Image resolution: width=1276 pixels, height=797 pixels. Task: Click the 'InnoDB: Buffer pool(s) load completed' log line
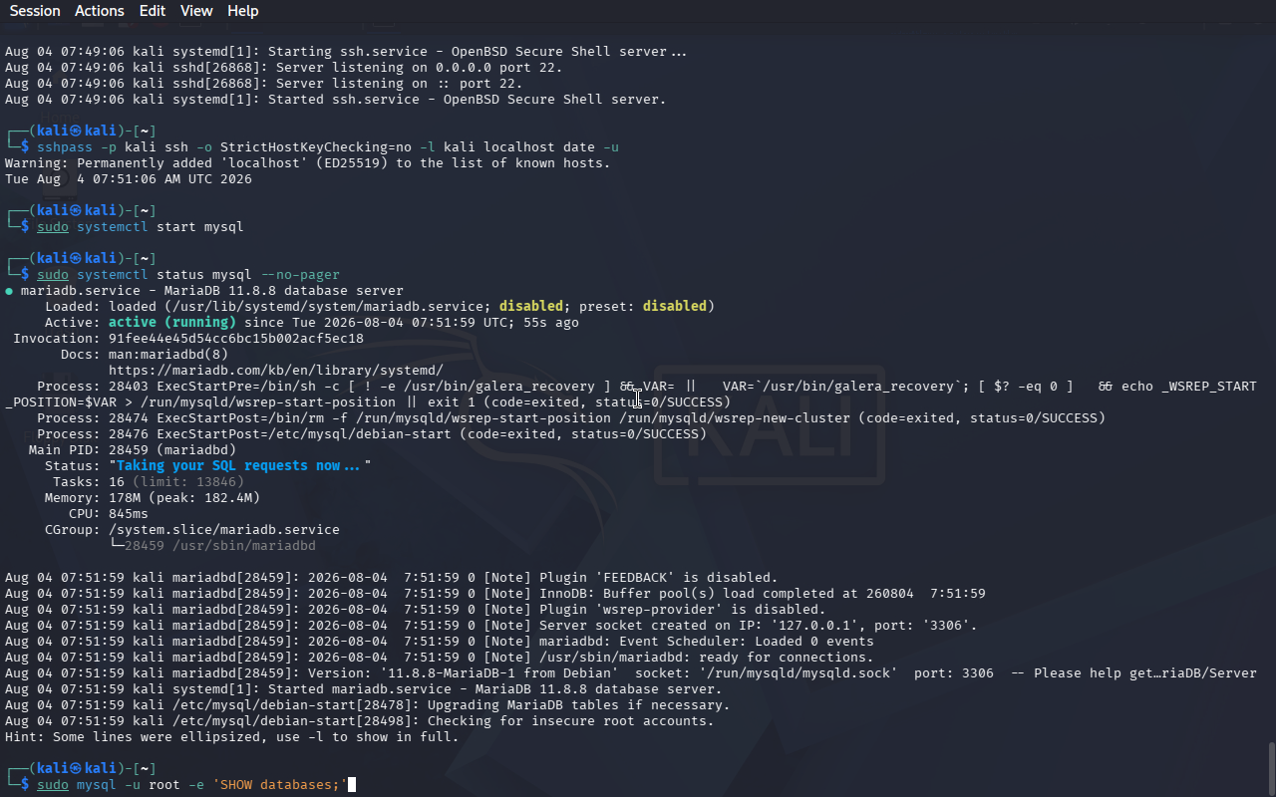click(x=495, y=593)
